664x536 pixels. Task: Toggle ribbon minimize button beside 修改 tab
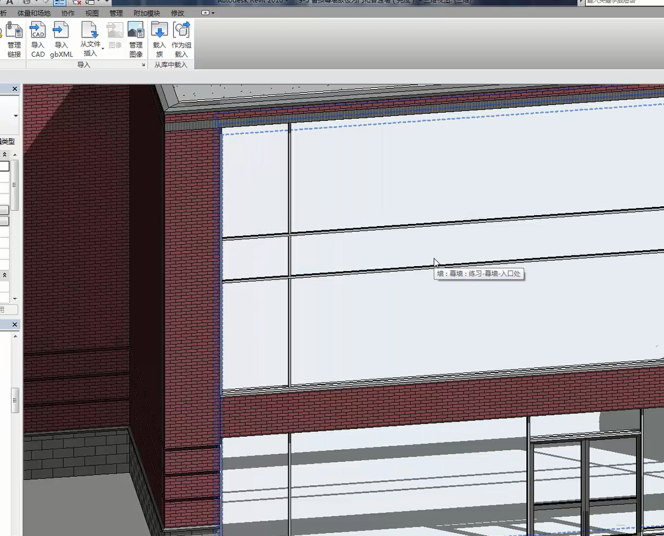(x=206, y=13)
